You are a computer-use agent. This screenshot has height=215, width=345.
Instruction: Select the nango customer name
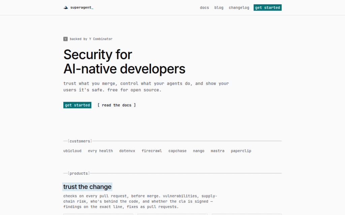(198, 151)
